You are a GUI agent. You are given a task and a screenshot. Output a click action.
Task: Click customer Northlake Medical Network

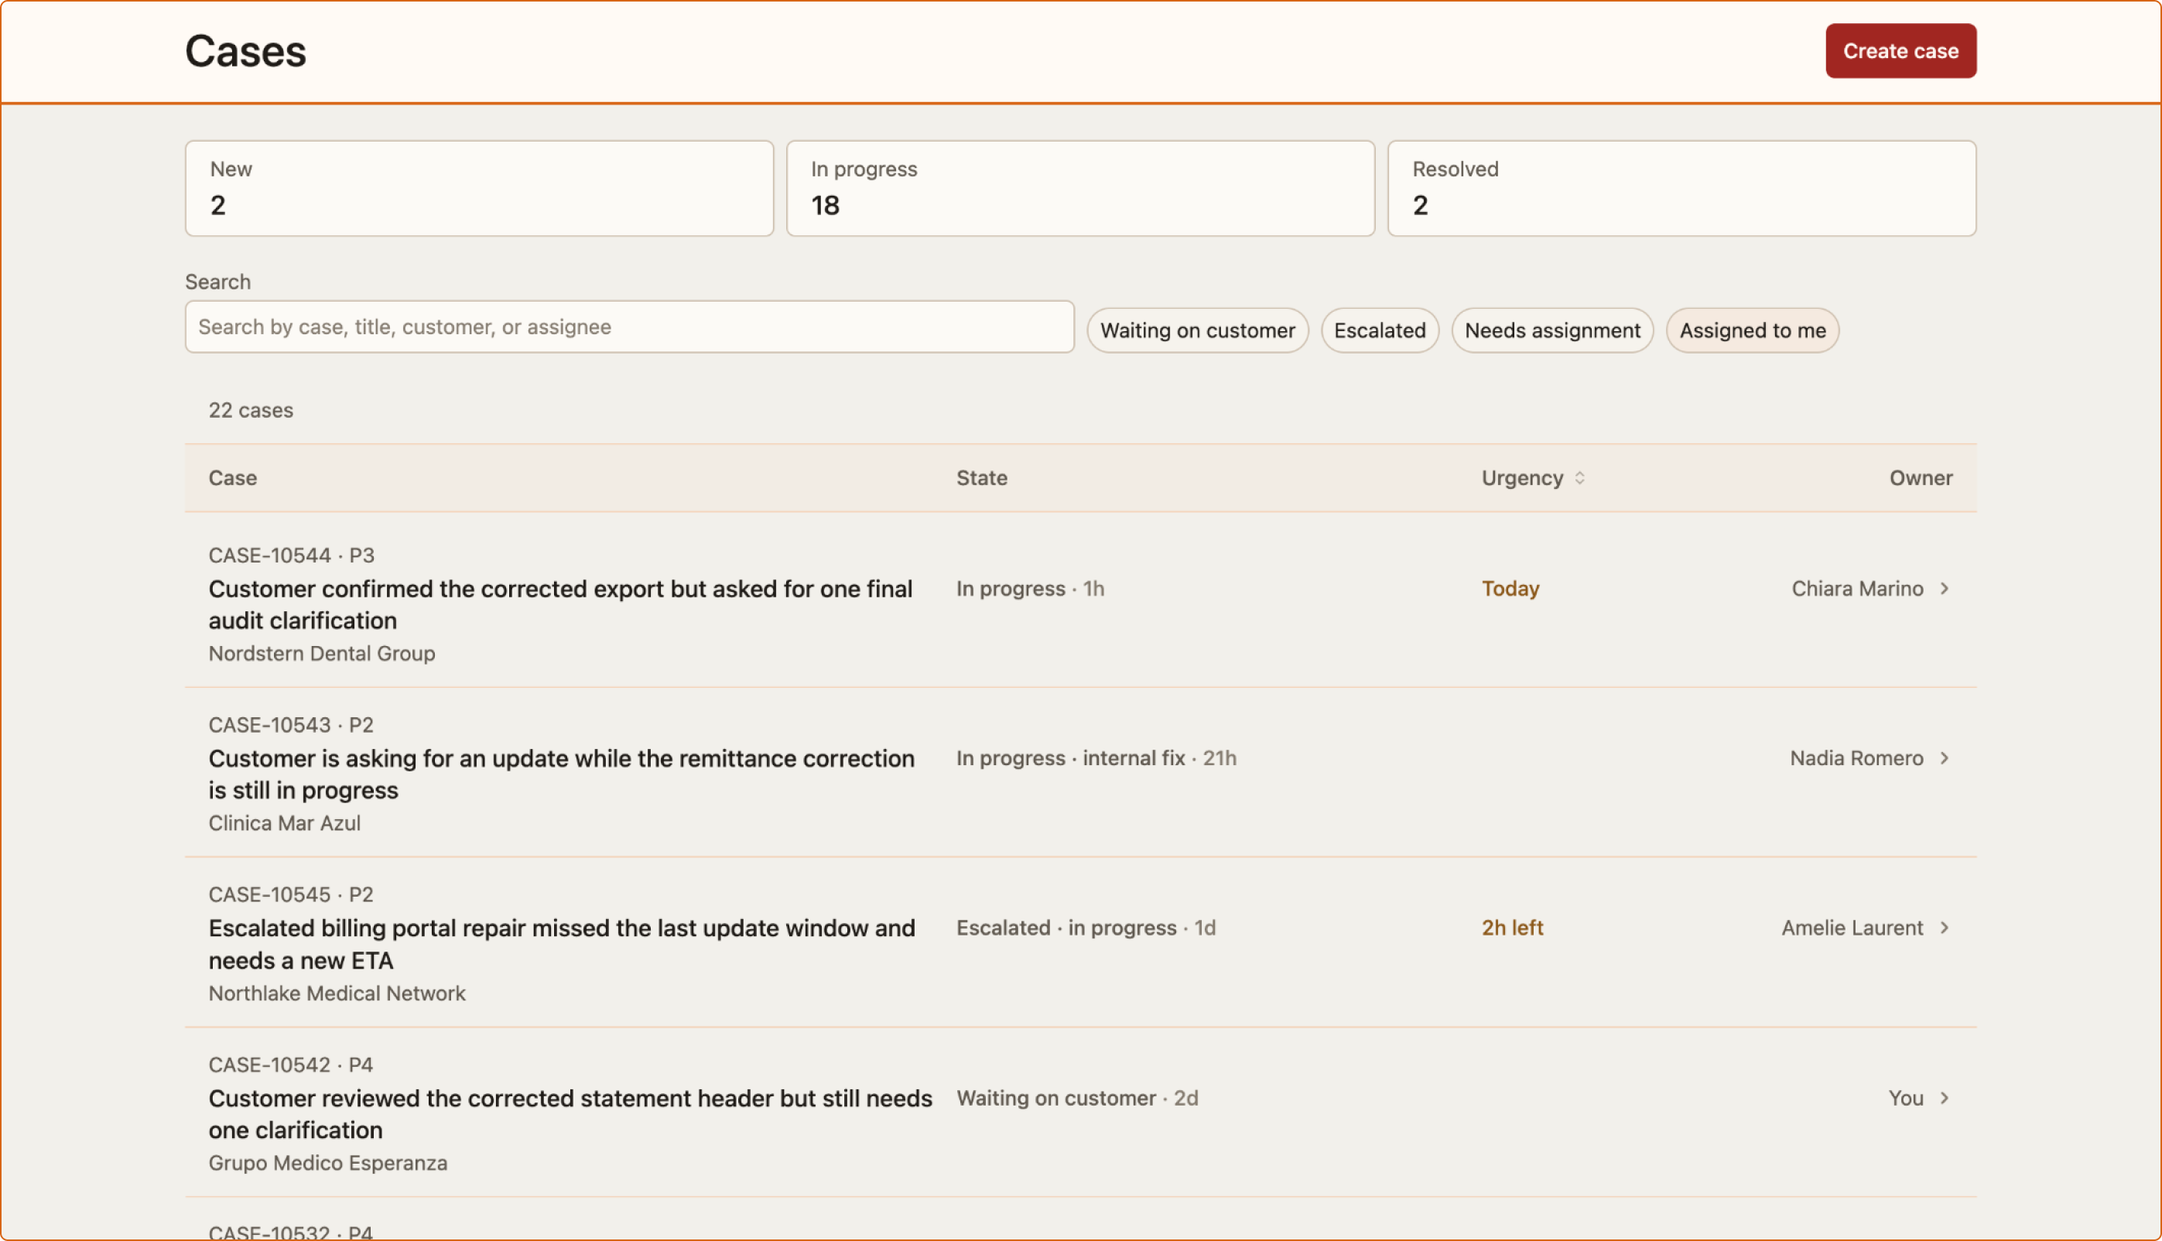click(337, 994)
